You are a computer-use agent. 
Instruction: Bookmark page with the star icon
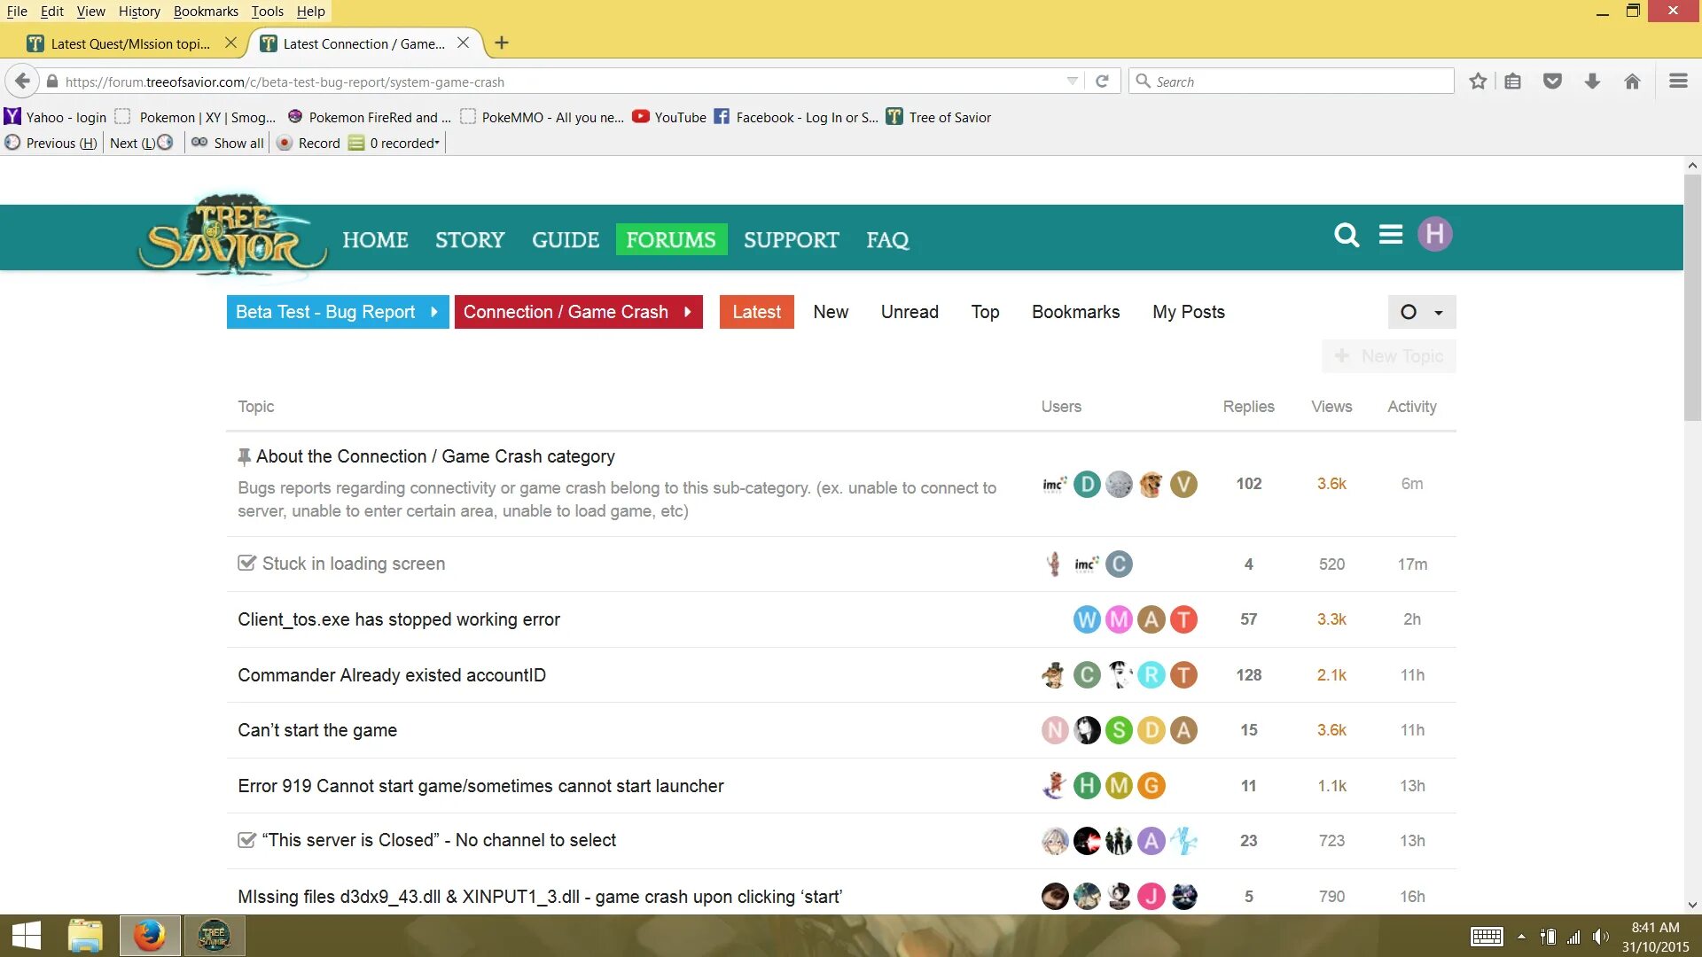pyautogui.click(x=1478, y=82)
